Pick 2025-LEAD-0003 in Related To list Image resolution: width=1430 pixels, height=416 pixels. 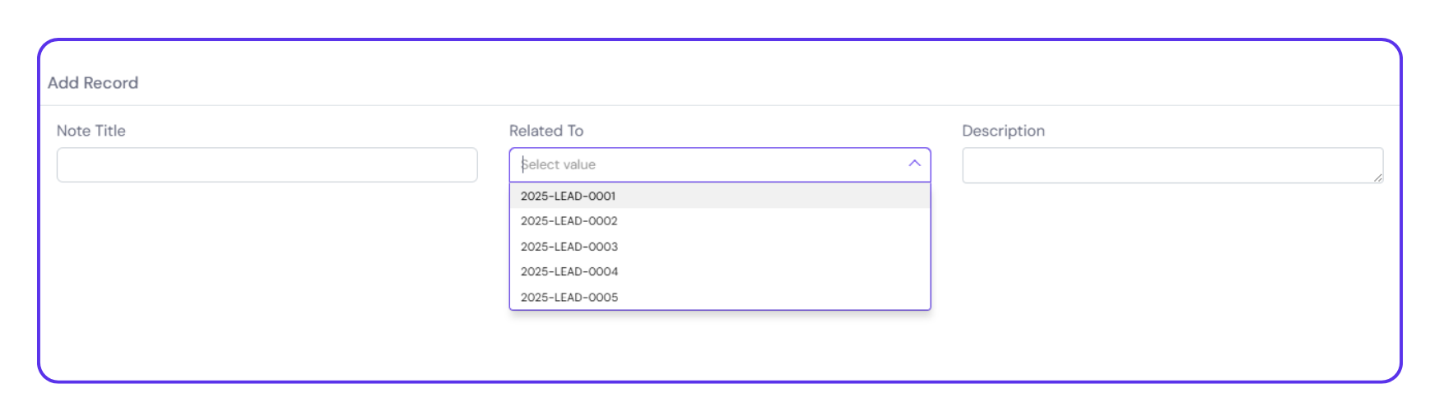569,247
